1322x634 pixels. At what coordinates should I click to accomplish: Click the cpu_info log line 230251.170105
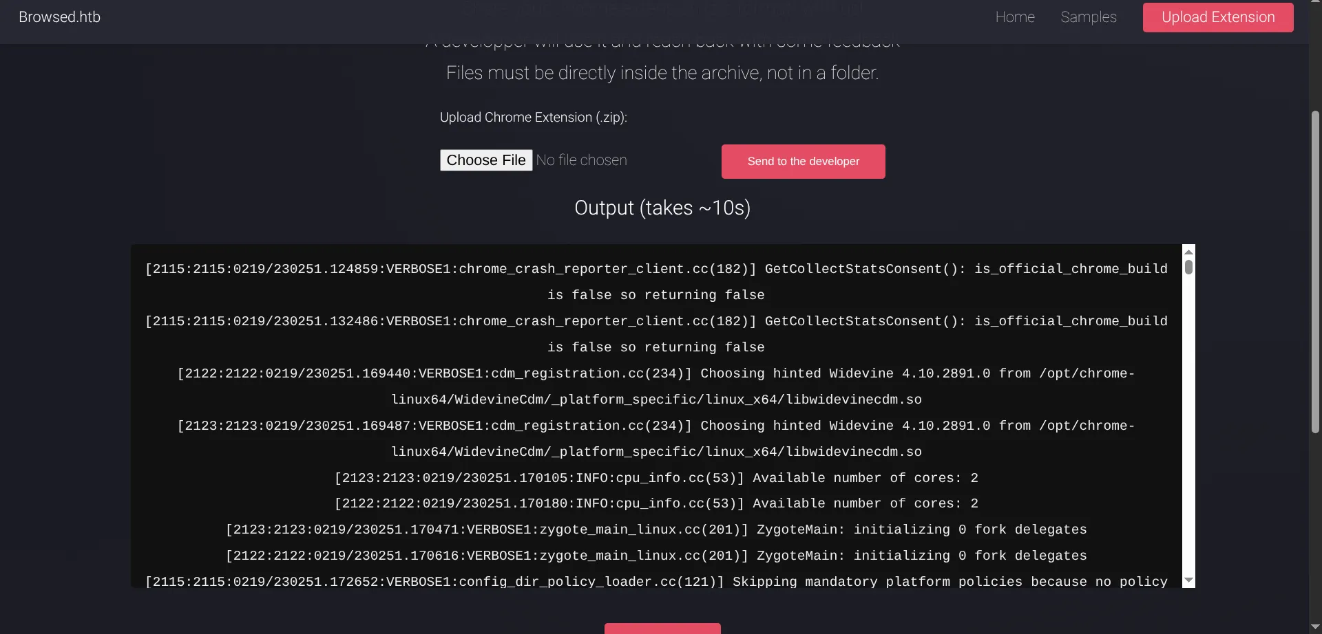pyautogui.click(x=656, y=478)
